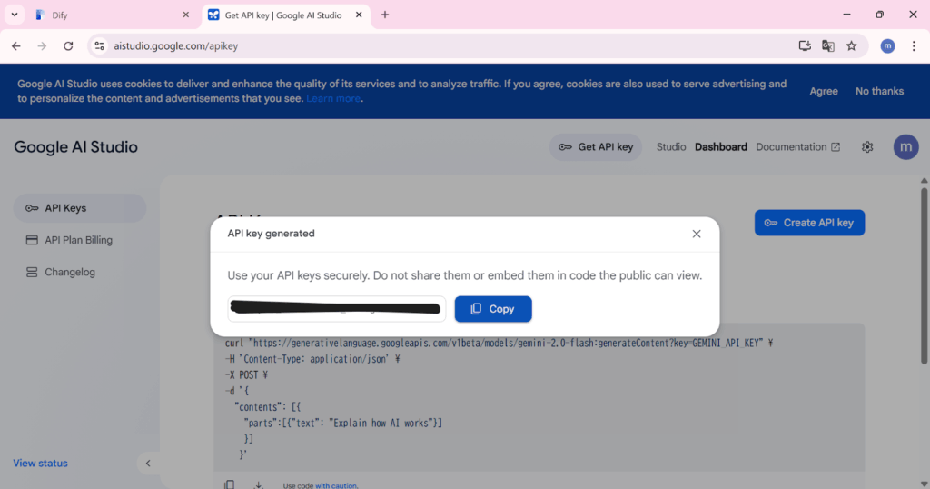Screen dimensions: 930x489
Task: Open the Dashboard navigation item
Action: click(x=720, y=147)
